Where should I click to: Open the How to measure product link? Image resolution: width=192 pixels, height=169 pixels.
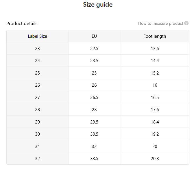pyautogui.click(x=160, y=23)
